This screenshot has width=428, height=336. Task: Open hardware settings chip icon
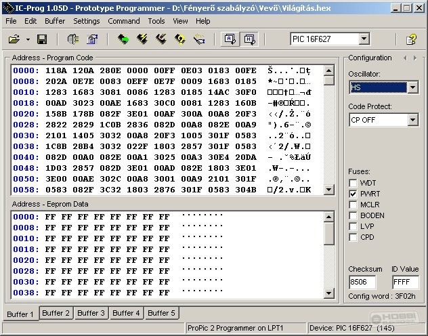73,39
